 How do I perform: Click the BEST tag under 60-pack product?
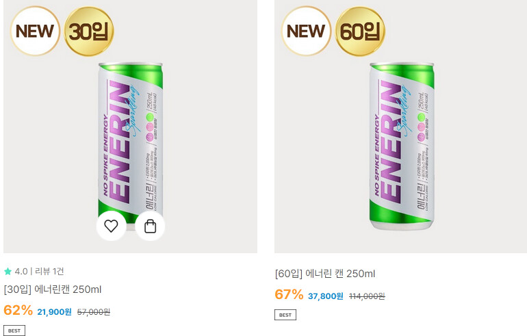(x=285, y=315)
